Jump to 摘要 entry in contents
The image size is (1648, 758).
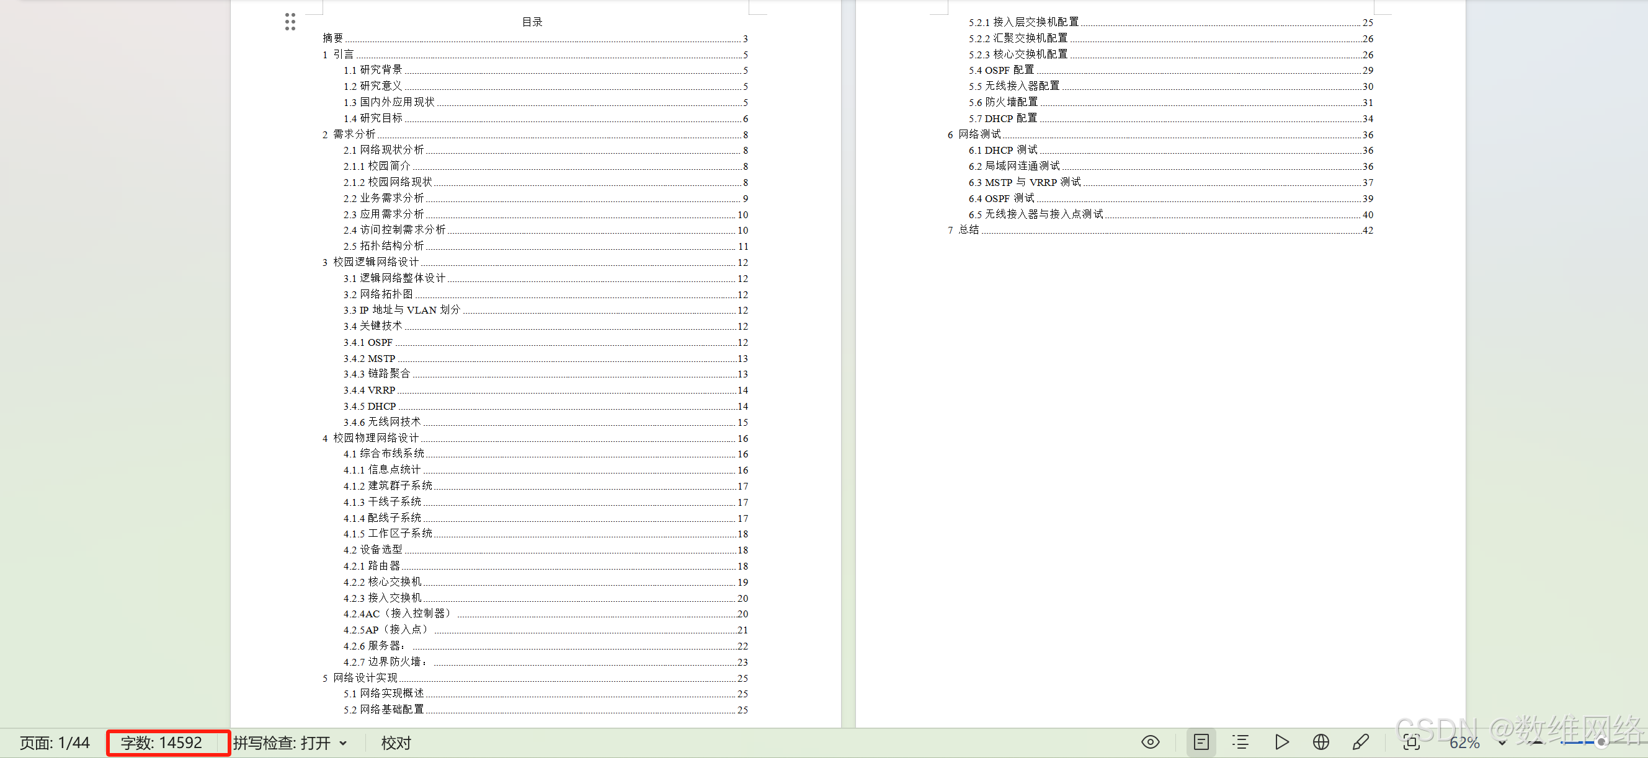click(x=332, y=38)
